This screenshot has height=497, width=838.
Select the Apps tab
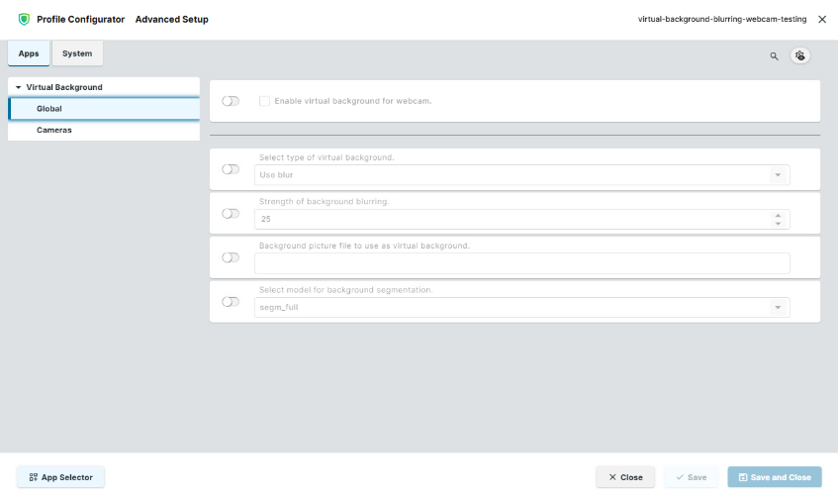click(29, 53)
